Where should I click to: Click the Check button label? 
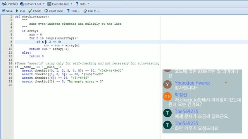[37, 11]
